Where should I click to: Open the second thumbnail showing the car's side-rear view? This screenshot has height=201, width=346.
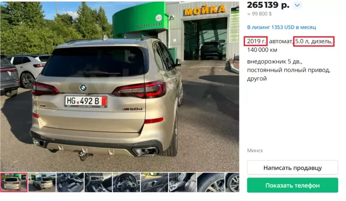click(x=42, y=182)
